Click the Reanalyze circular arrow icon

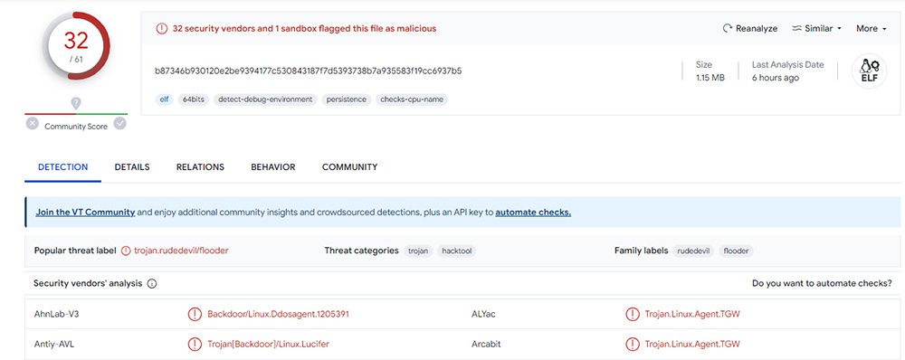point(728,28)
